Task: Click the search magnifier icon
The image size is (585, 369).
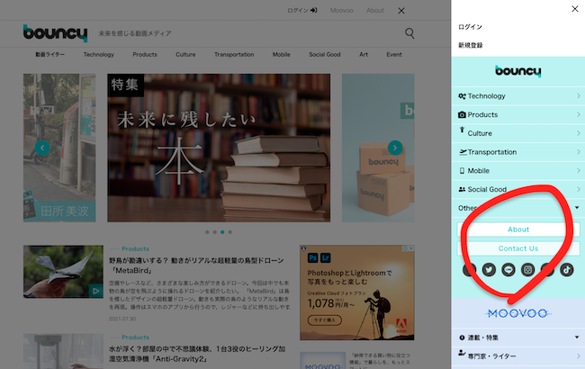Action: pos(409,33)
